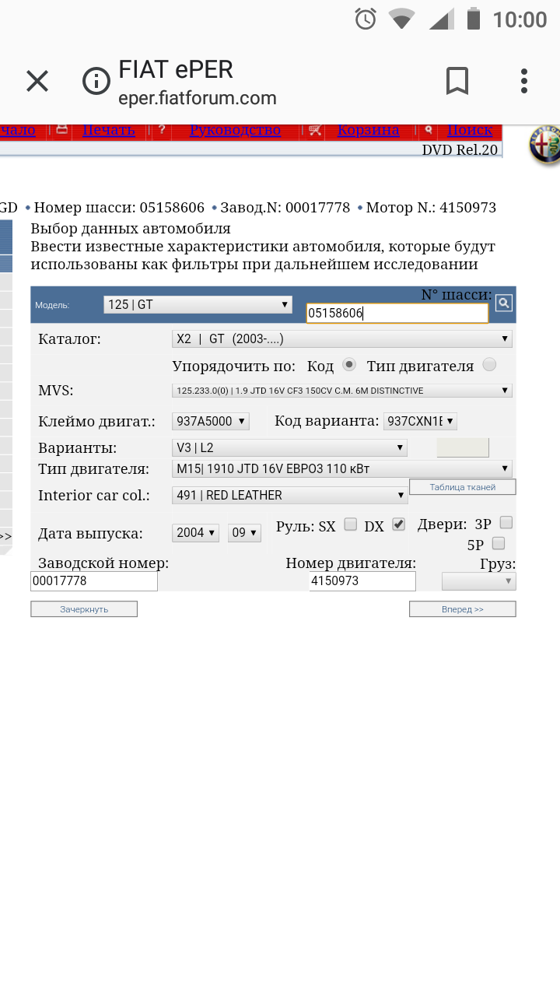Click the Alfa Romeo logo badge

coord(544,145)
